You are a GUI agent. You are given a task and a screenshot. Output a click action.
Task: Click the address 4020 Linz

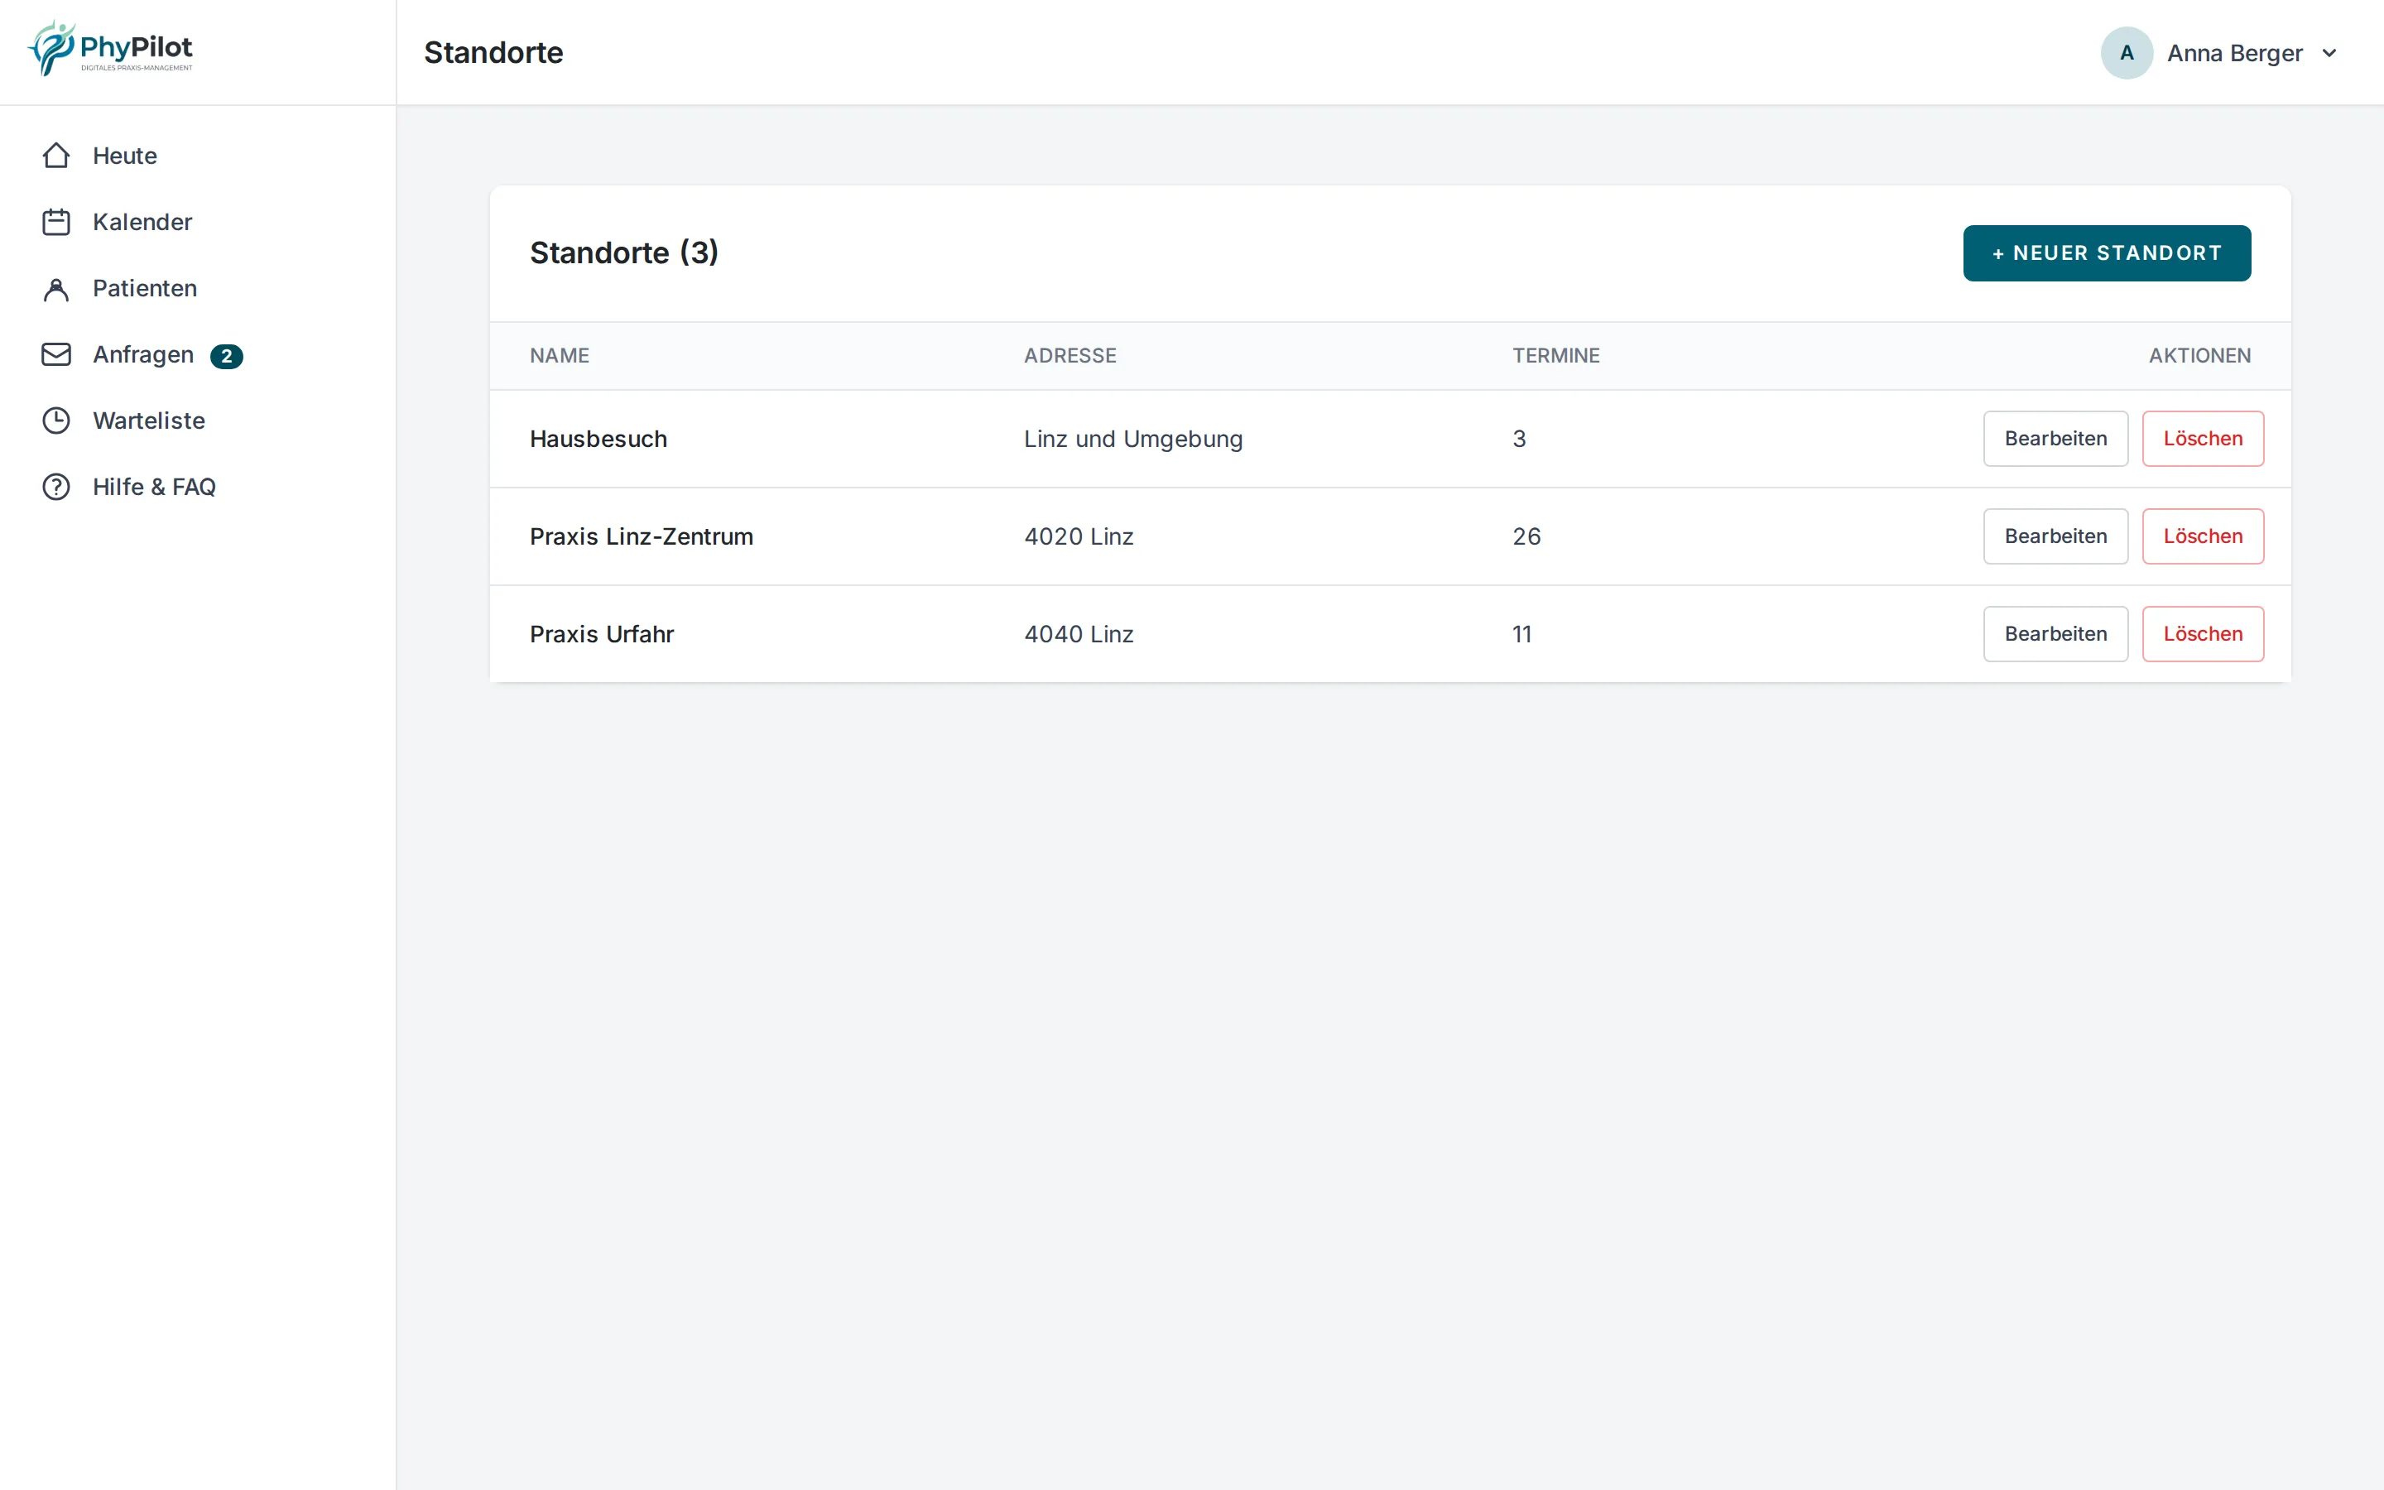coord(1079,536)
